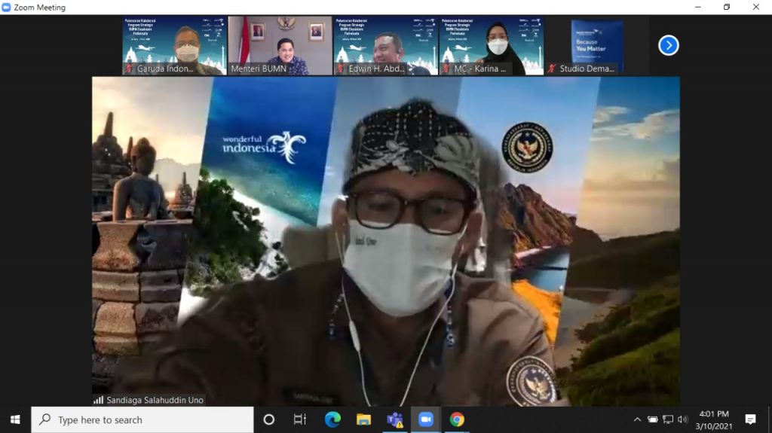Select Edwin H. Abd participant thumbnail

coord(385,46)
